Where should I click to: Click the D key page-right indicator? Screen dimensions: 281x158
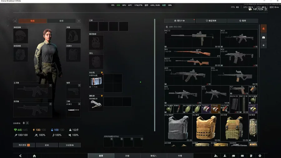pos(79,21)
